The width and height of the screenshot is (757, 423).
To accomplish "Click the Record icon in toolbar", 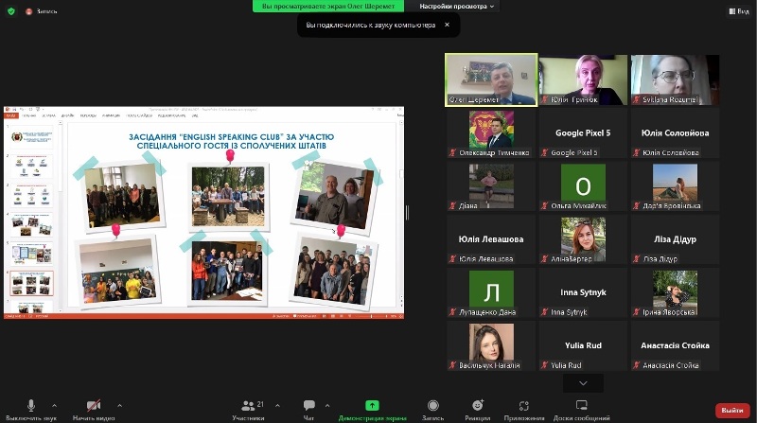I will click(432, 405).
